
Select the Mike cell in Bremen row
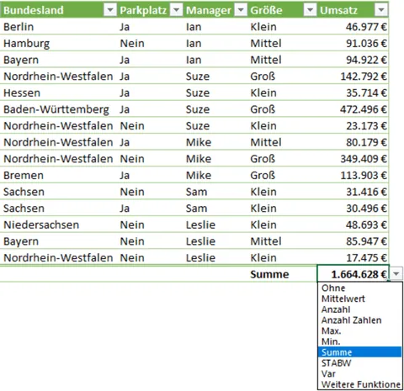(x=215, y=175)
